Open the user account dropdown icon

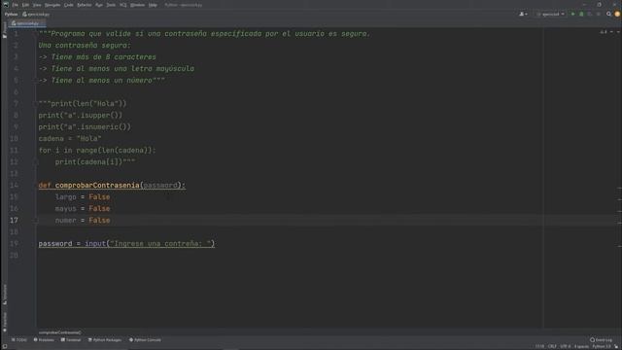[x=523, y=15]
